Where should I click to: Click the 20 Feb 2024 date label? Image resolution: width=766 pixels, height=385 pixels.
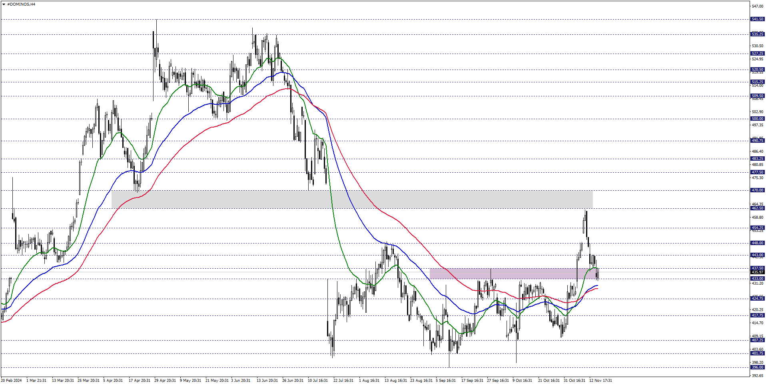pos(11,381)
